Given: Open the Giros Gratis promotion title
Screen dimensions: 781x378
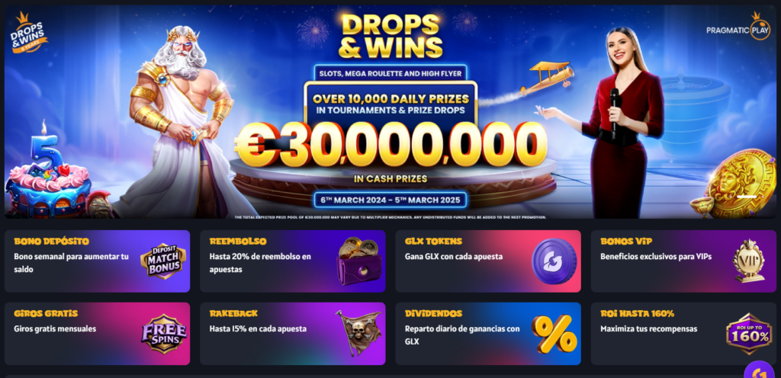Looking at the screenshot, I should (x=46, y=313).
